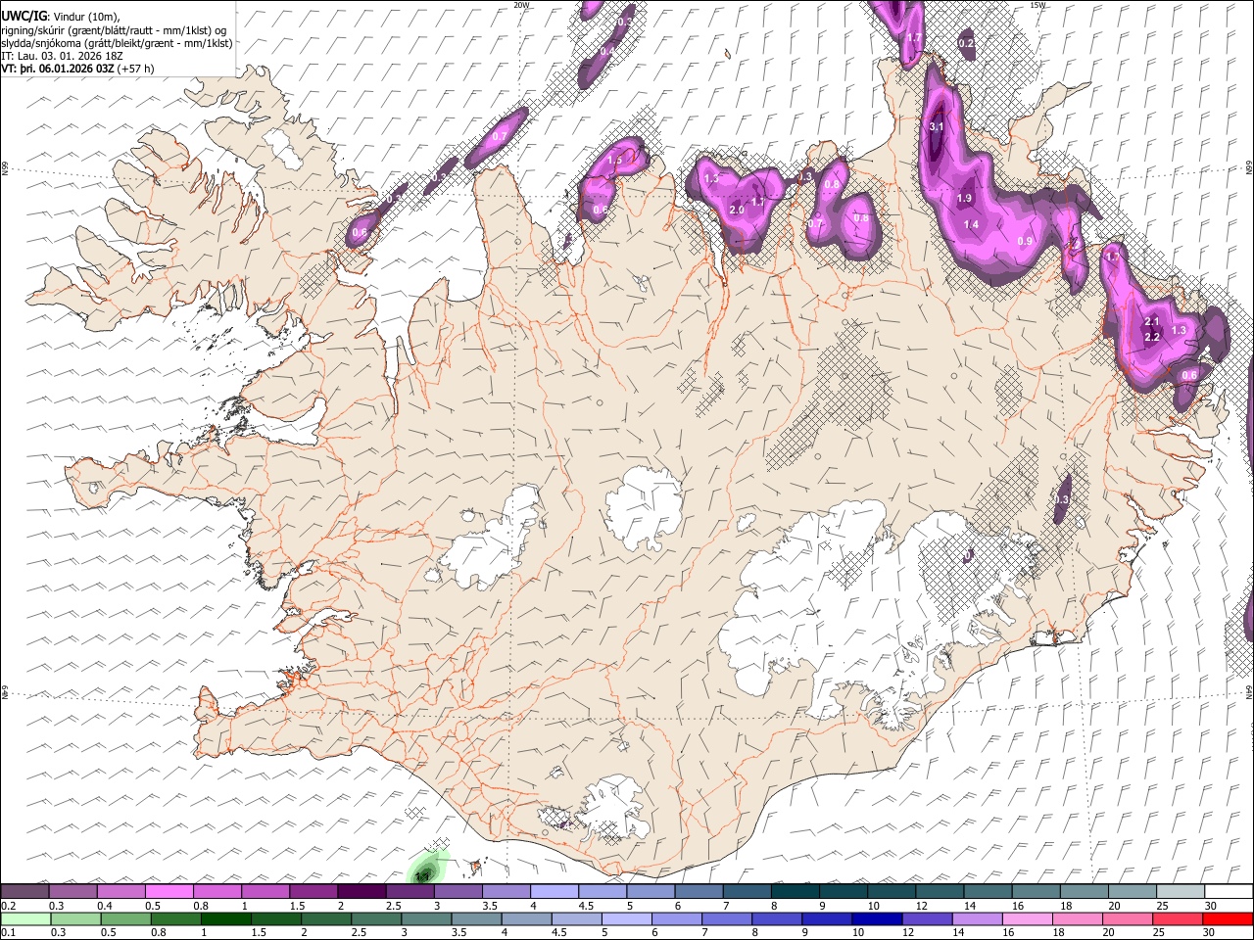Select darkest green swatch starting at 1 in lower legend
The width and height of the screenshot is (1254, 940).
click(226, 918)
